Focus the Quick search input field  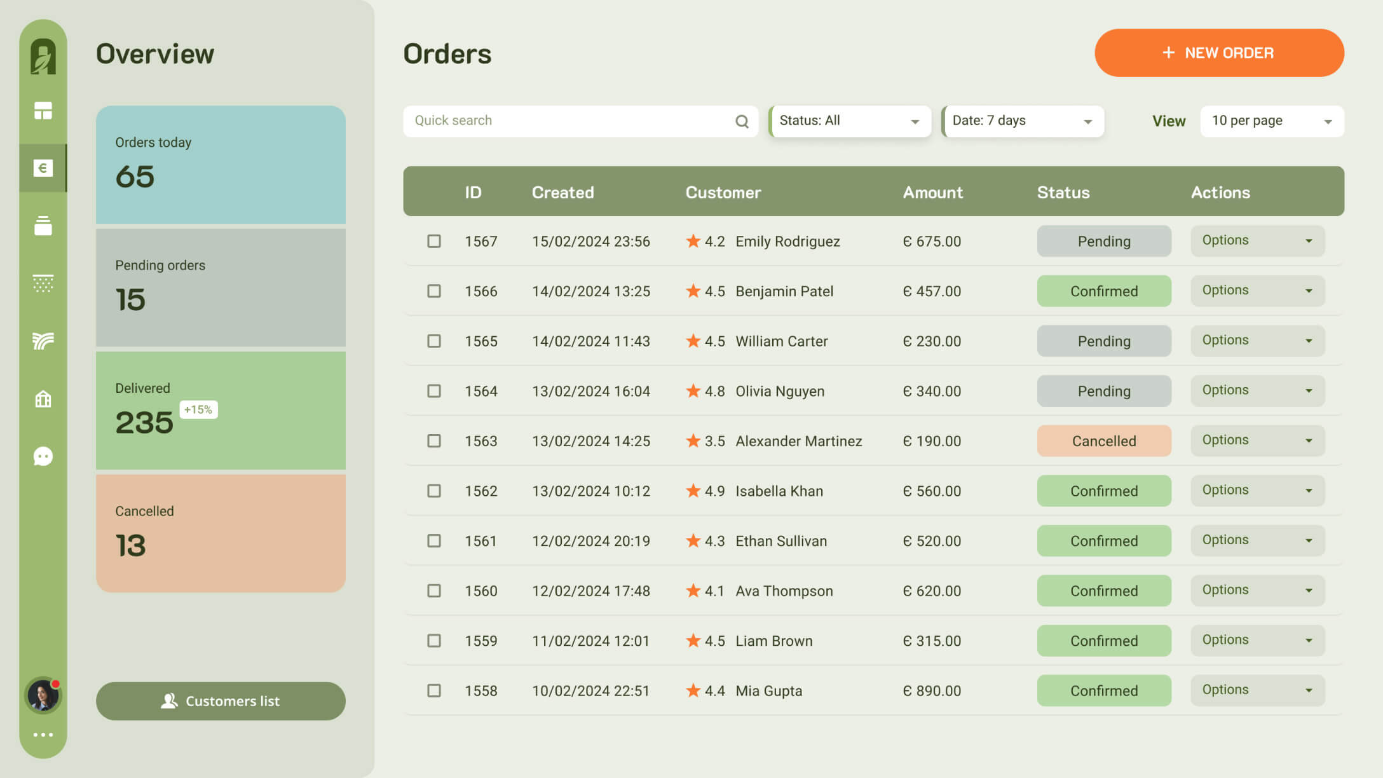(569, 121)
